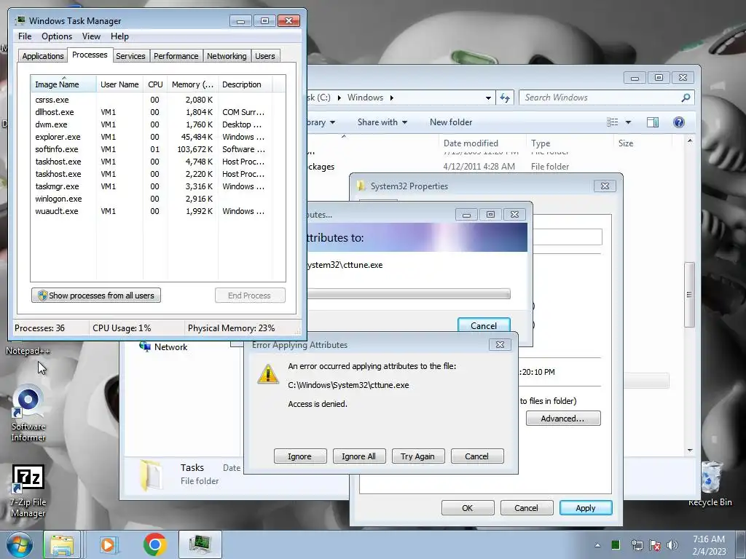Viewport: 746px width, 559px height.
Task: Click the Advanced... button in System32 Properties
Action: pos(563,419)
